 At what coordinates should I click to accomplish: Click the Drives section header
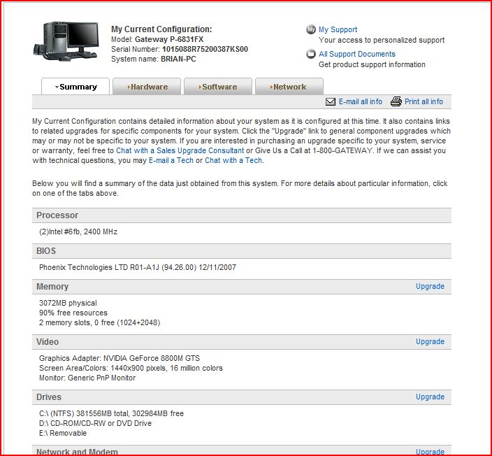click(242, 397)
